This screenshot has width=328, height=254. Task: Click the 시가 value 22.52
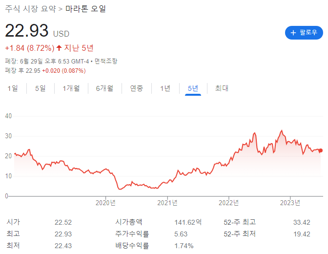pyautogui.click(x=63, y=222)
